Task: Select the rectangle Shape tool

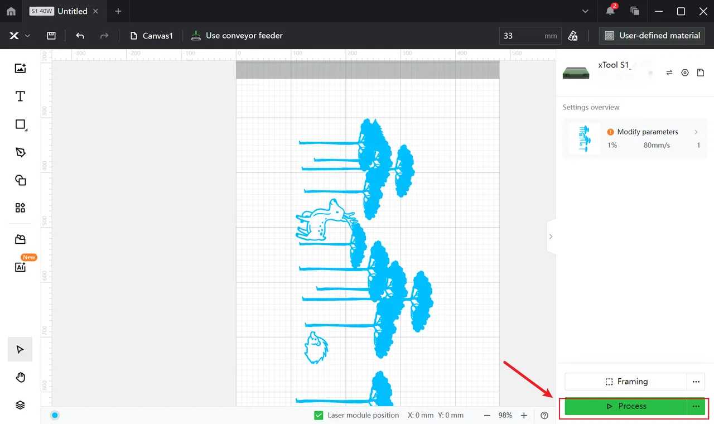Action: coord(21,124)
